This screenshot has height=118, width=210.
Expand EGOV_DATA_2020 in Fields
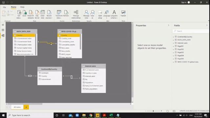pos(173,40)
